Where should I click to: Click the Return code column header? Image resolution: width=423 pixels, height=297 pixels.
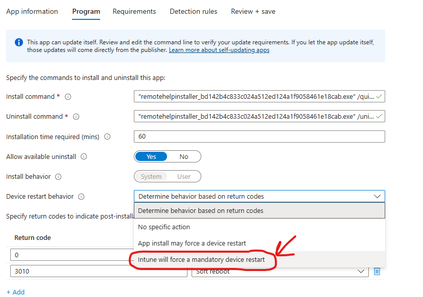coord(32,237)
